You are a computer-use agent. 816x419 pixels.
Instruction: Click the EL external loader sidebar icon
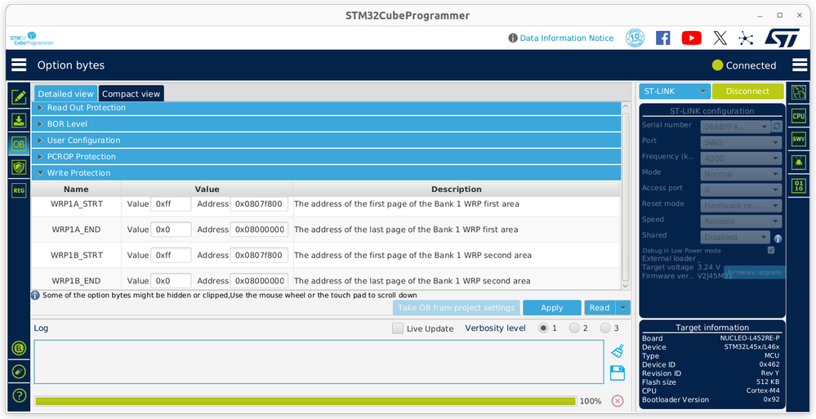click(19, 348)
